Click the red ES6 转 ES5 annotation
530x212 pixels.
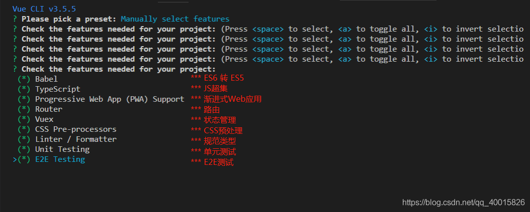click(x=224, y=78)
